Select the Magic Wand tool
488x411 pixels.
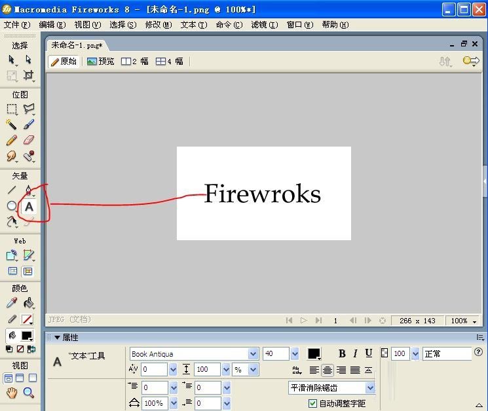point(12,124)
